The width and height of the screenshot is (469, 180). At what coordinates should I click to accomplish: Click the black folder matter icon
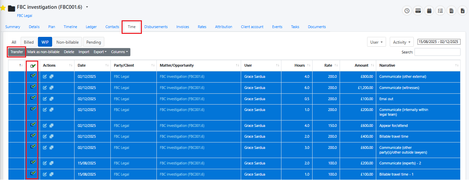(12, 8)
